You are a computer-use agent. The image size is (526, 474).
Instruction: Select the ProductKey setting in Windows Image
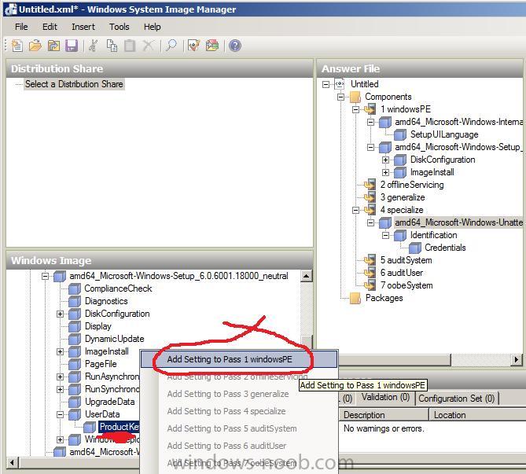pyautogui.click(x=119, y=427)
